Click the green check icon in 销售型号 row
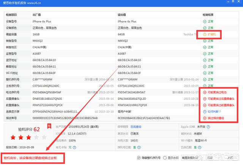Viewport: 243px width, 165px height. click(205, 41)
